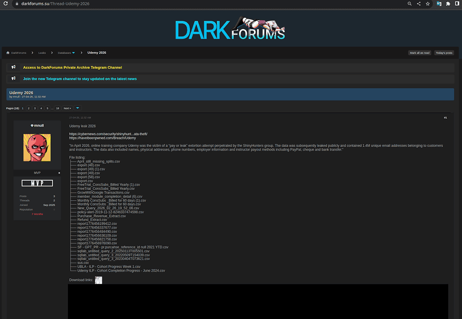The width and height of the screenshot is (462, 319).
Task: Open the Leaks breadcrumb link
Action: pyautogui.click(x=42, y=53)
